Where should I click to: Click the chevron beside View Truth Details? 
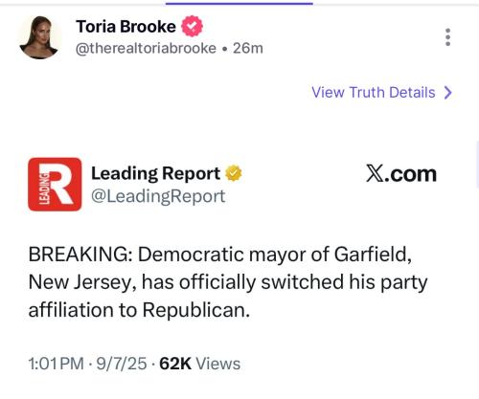[448, 93]
